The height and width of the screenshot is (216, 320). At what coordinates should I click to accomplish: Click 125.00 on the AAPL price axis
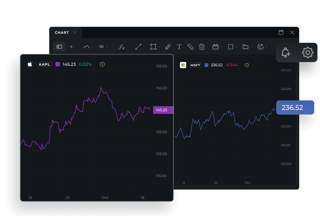(162, 154)
